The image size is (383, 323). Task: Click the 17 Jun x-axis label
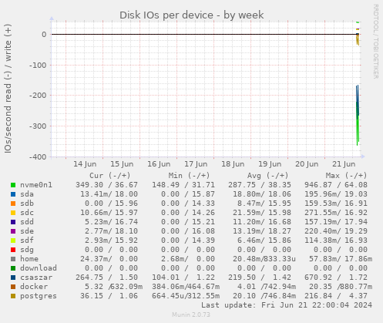(x=196, y=164)
